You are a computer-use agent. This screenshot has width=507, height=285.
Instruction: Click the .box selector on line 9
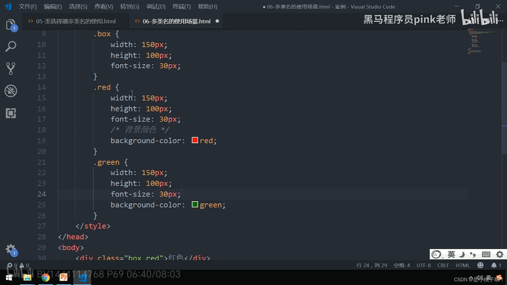[x=102, y=34]
